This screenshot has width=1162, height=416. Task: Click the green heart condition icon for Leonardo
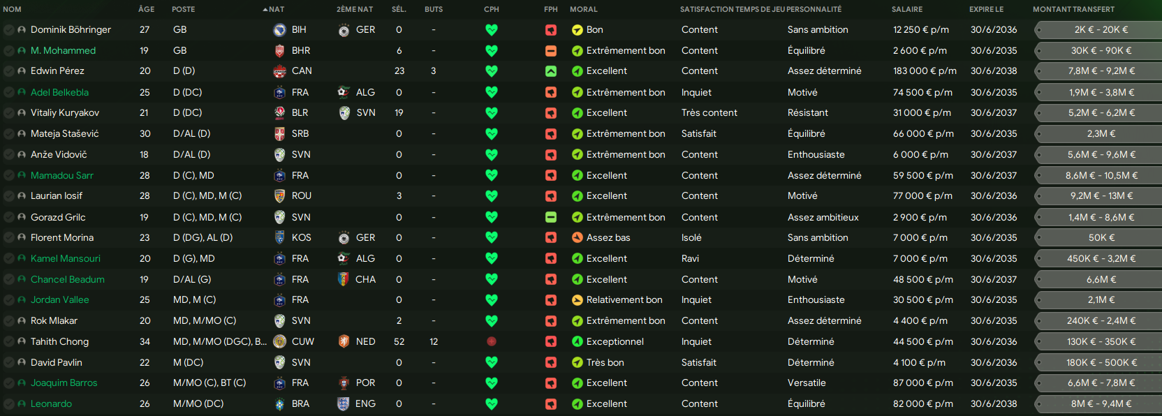click(492, 404)
